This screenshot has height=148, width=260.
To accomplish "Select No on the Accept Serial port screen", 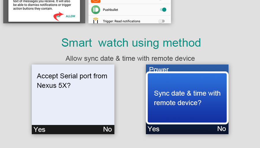I will point(107,130).
